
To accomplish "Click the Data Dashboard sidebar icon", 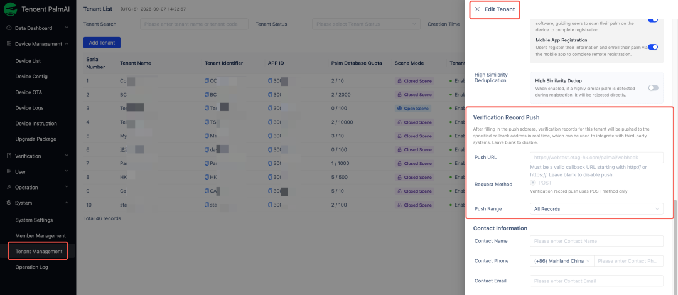I will (9, 28).
